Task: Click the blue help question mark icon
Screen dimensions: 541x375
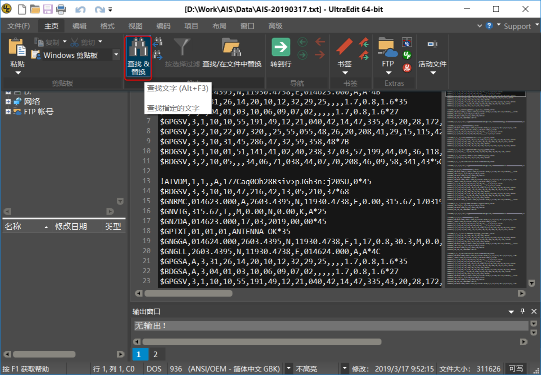Action: coord(489,25)
